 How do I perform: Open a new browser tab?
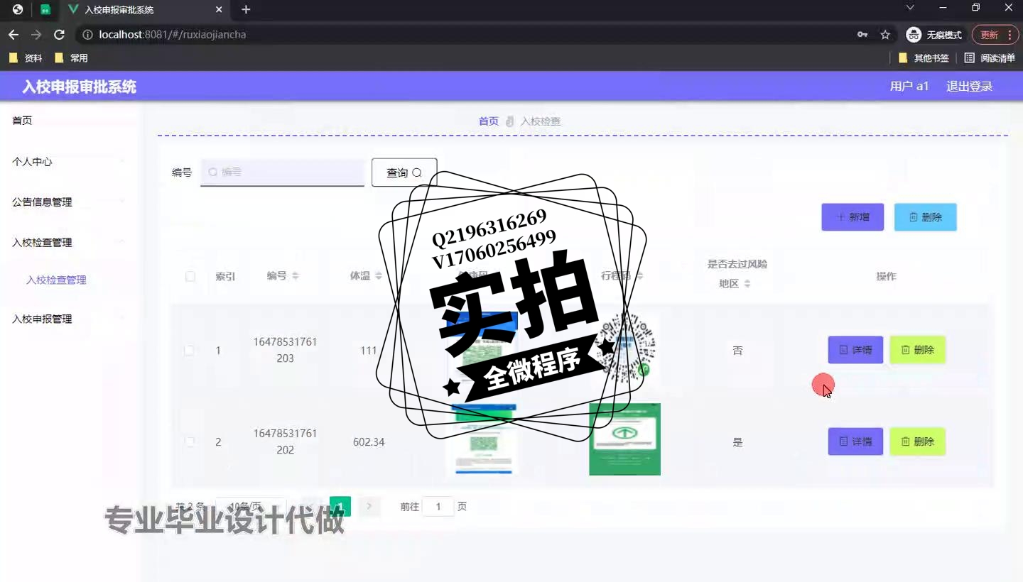246,9
